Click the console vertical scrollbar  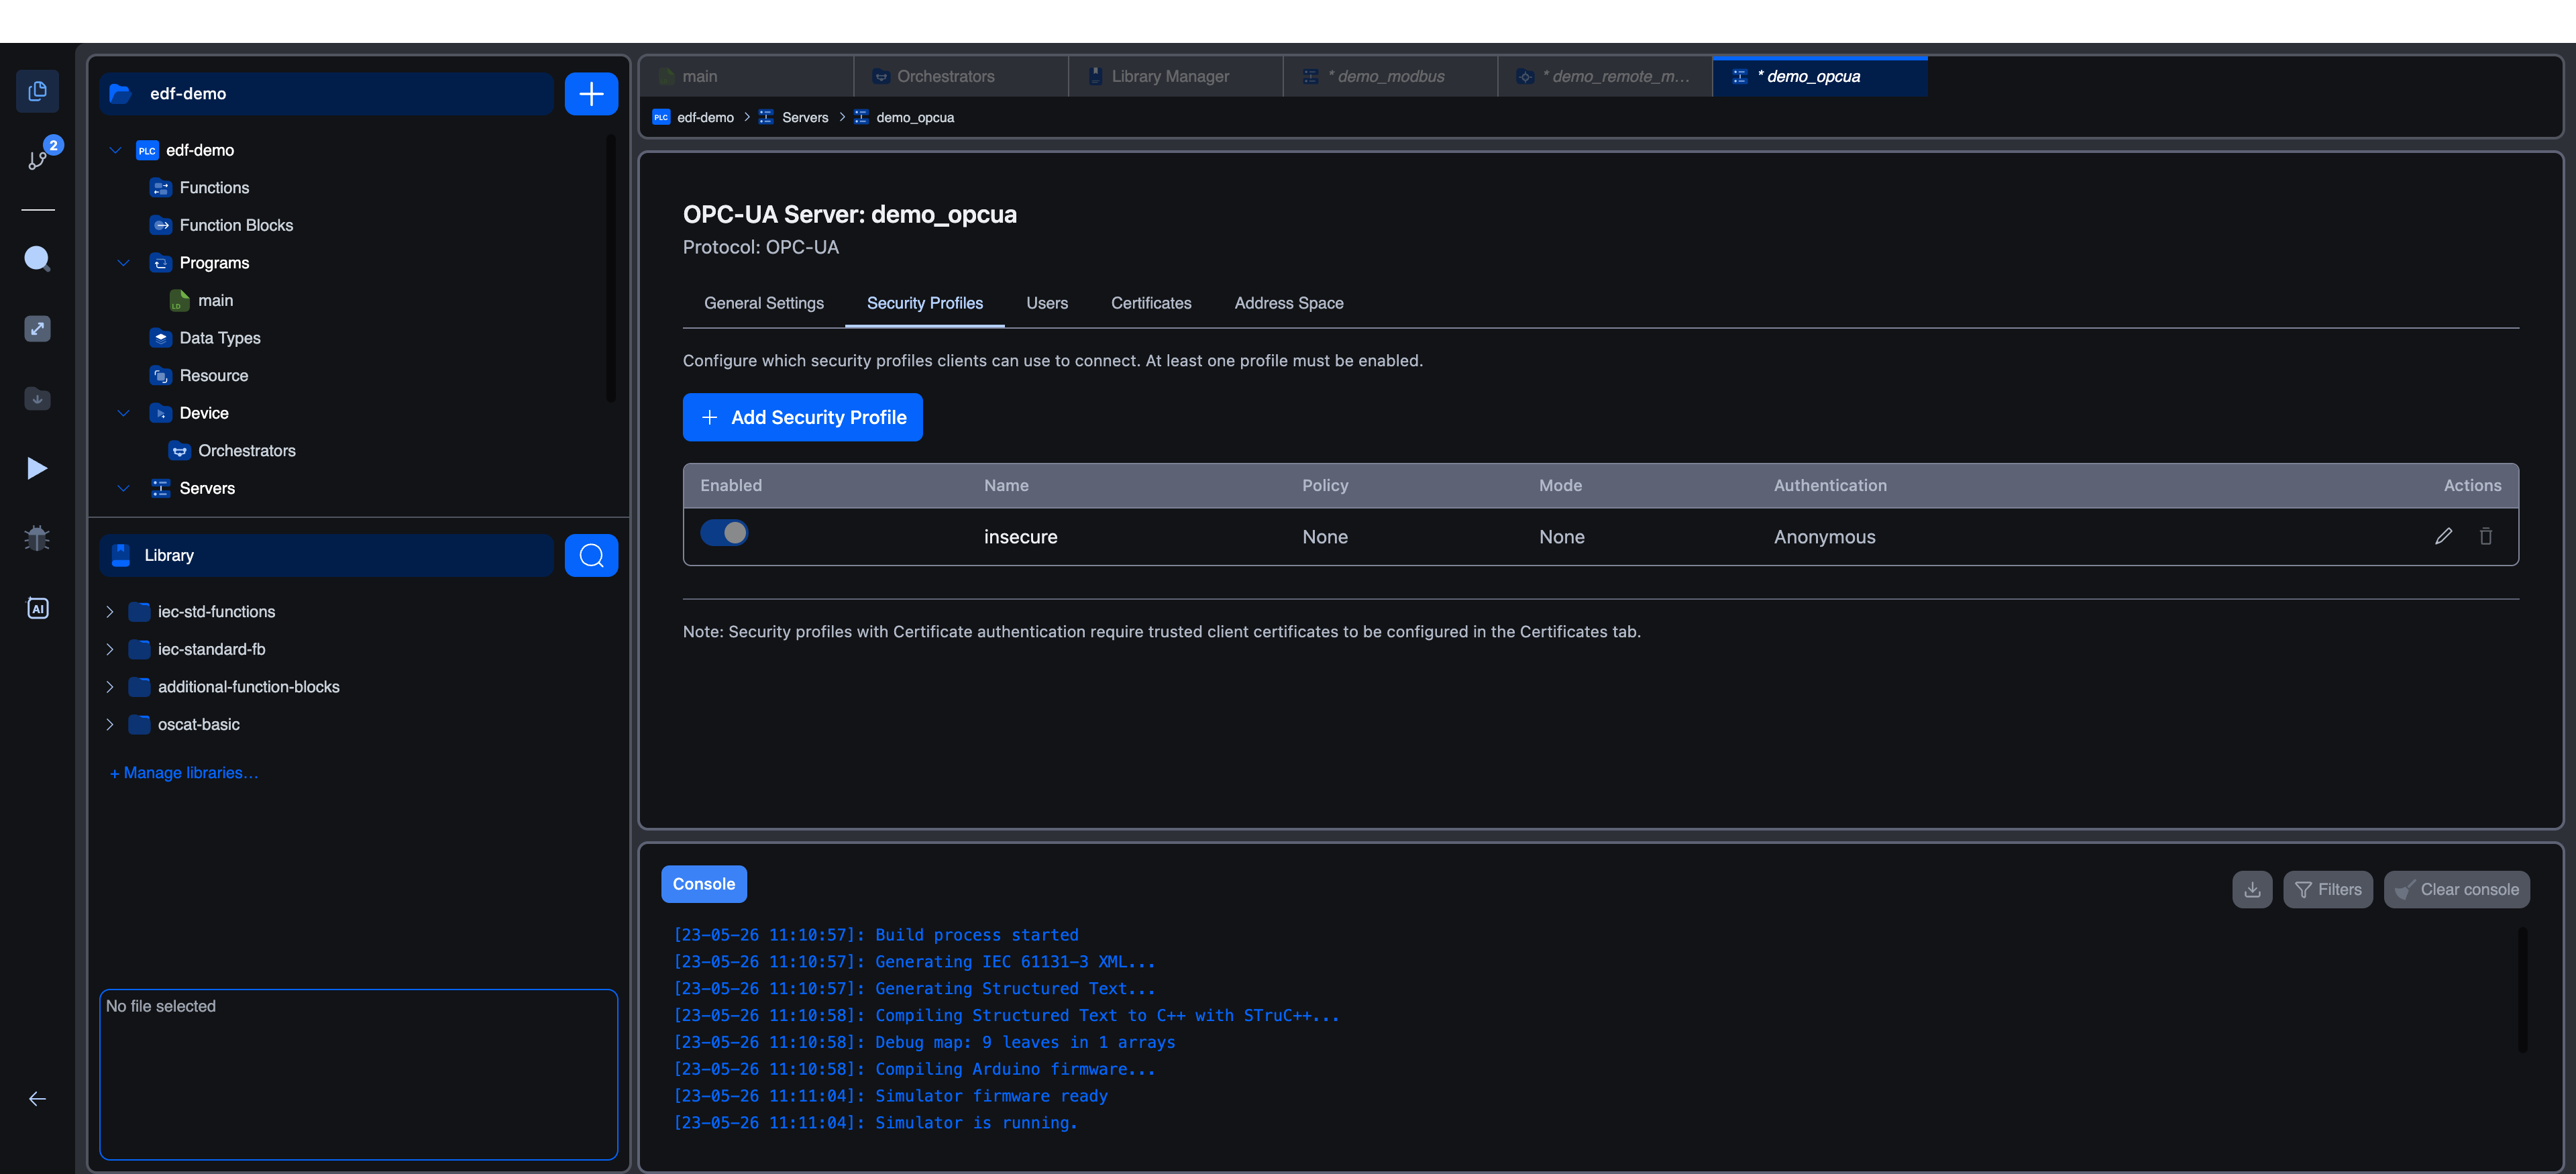2522,990
